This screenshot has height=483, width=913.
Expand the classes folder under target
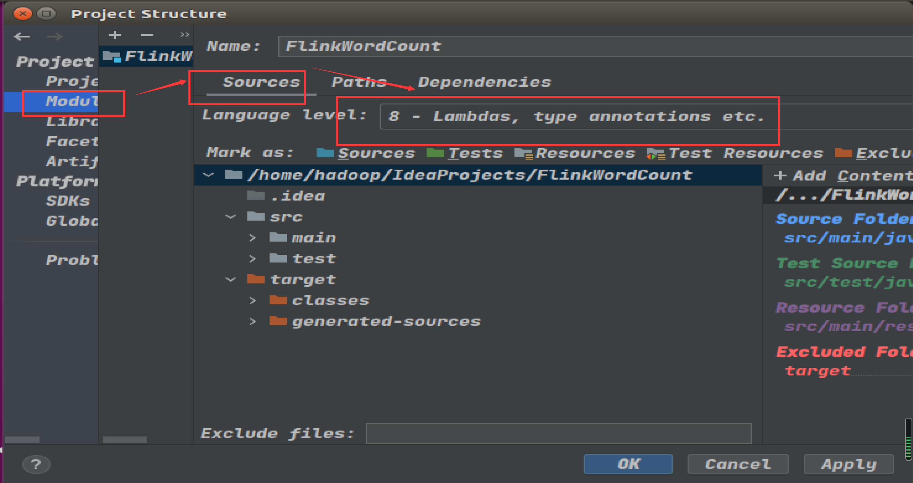[253, 300]
